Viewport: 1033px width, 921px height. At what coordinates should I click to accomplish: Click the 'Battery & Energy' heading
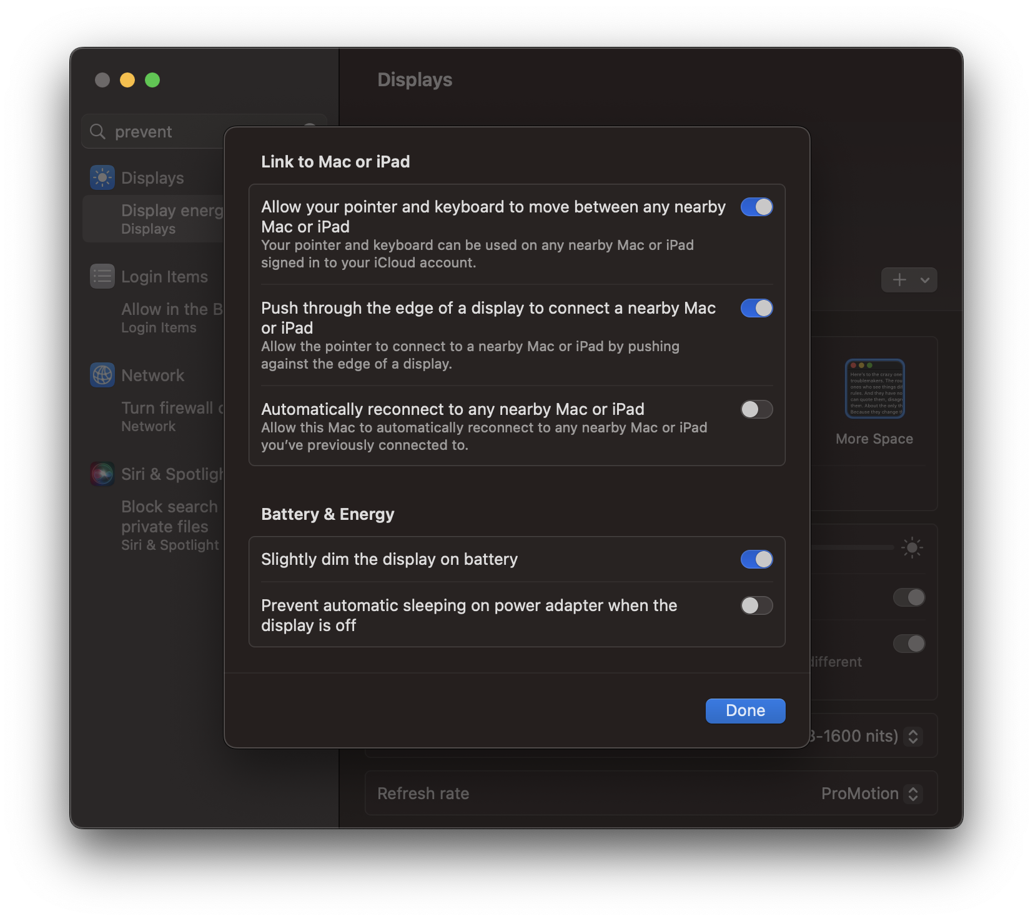pos(328,514)
